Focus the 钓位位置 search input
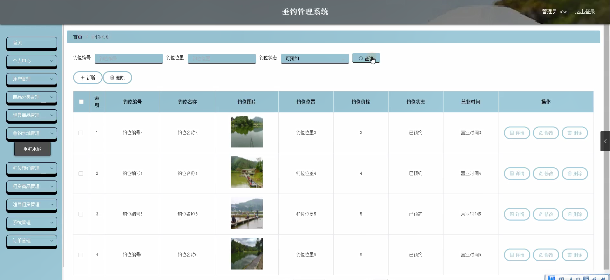 tap(222, 58)
